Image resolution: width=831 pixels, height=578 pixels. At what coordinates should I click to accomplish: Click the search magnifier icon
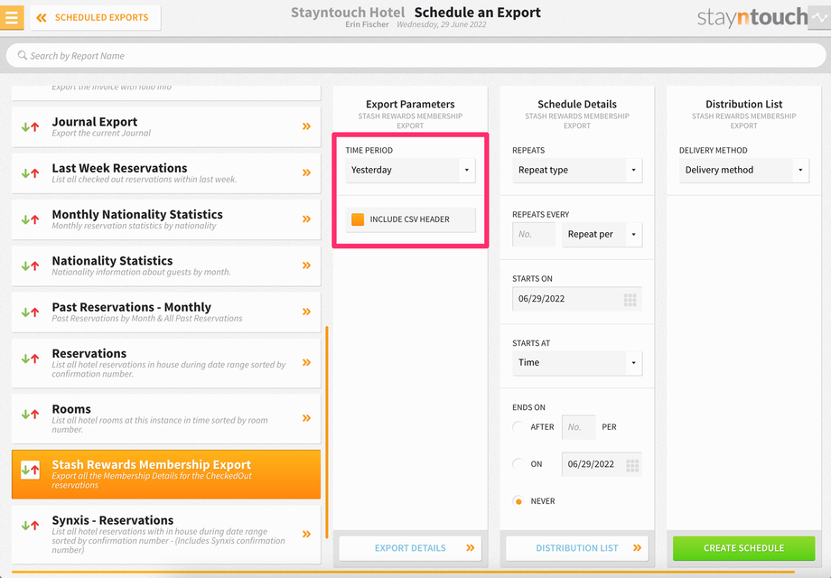coord(23,55)
